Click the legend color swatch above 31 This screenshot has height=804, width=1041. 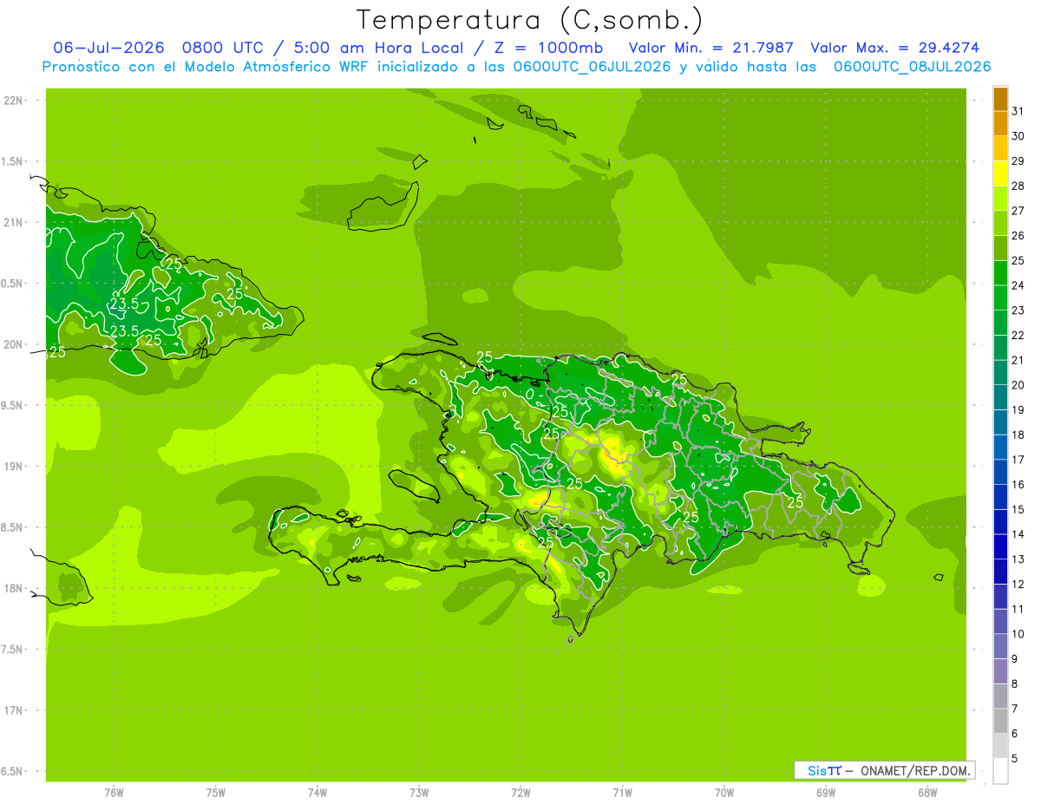pos(1000,99)
